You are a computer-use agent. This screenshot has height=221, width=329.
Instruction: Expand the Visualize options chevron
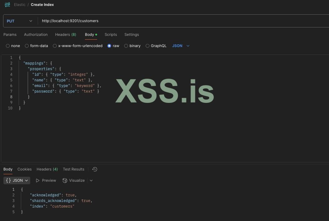click(91, 180)
